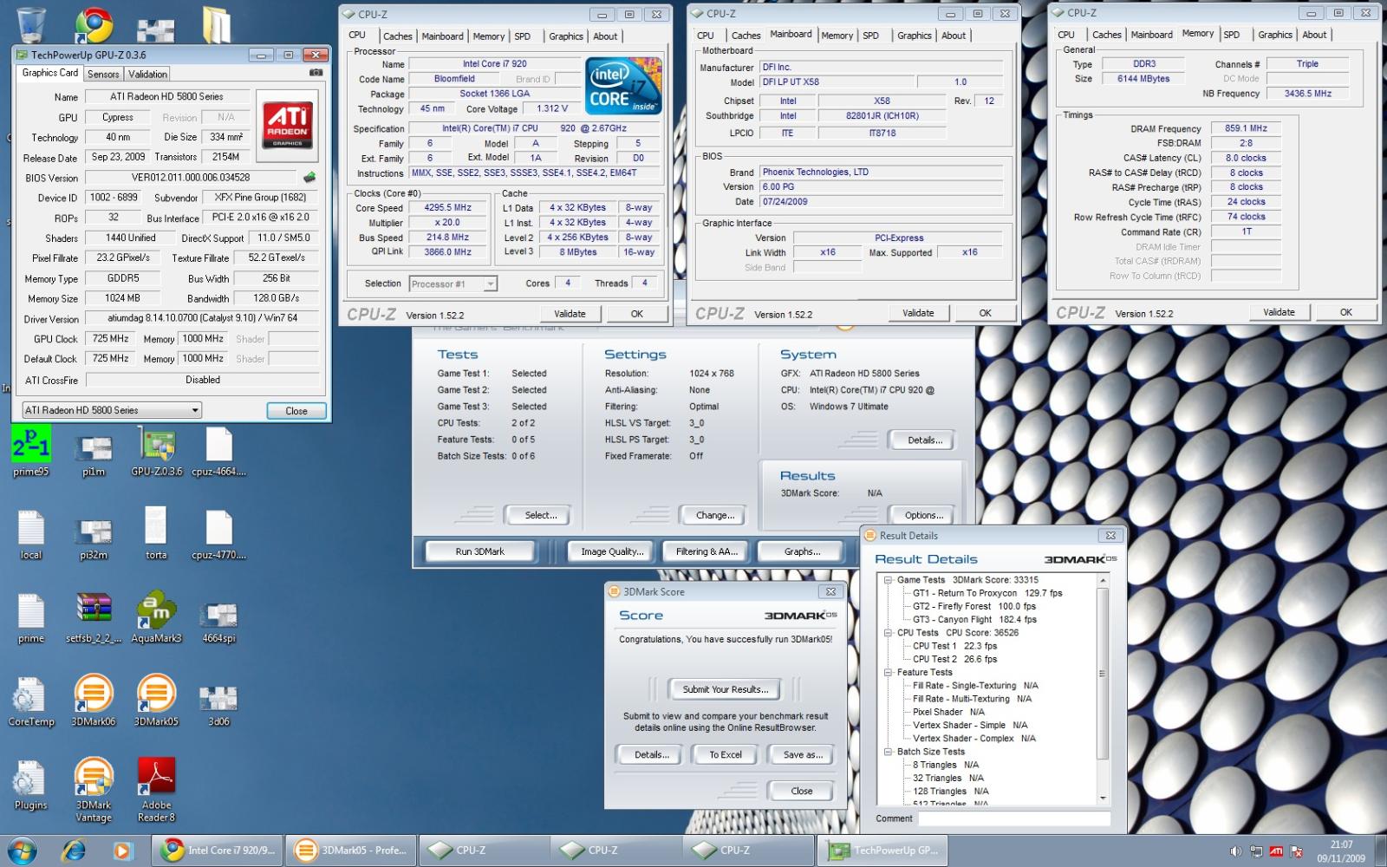Click Select button under Tests
This screenshot has width=1387, height=867.
pos(540,515)
